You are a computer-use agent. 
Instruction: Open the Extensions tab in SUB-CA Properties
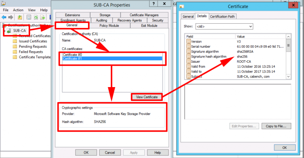point(72,15)
